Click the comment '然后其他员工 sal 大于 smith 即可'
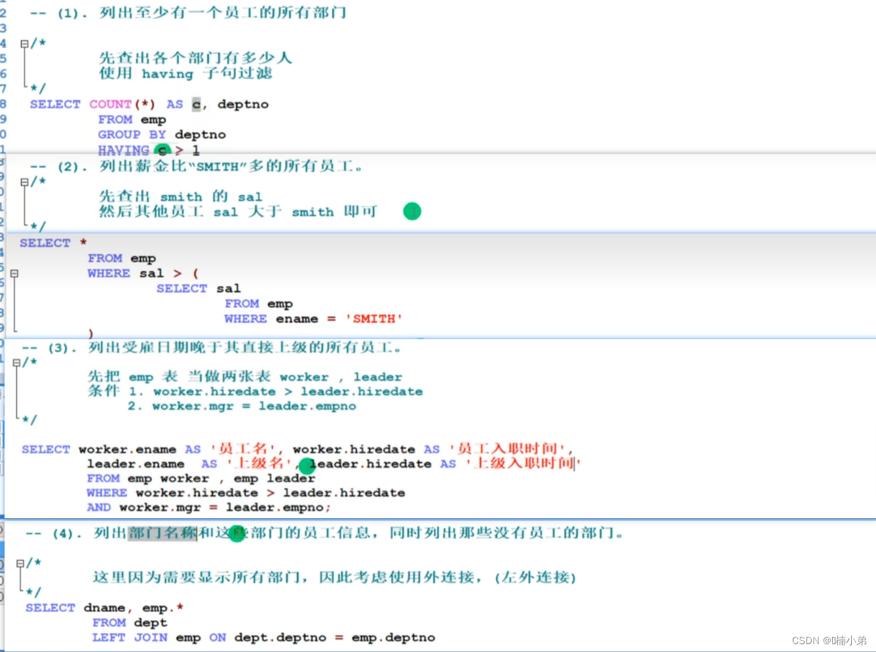This screenshot has width=876, height=652. [238, 211]
